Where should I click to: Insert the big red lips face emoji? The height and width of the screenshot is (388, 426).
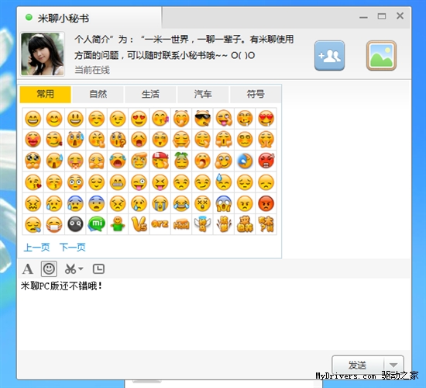[33, 140]
